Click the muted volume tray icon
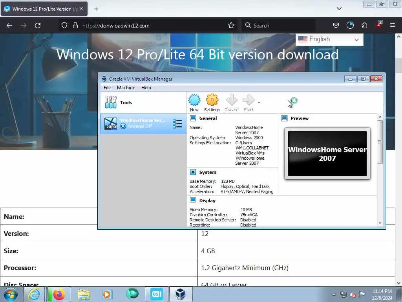This screenshot has width=402, height=302. pyautogui.click(x=353, y=295)
